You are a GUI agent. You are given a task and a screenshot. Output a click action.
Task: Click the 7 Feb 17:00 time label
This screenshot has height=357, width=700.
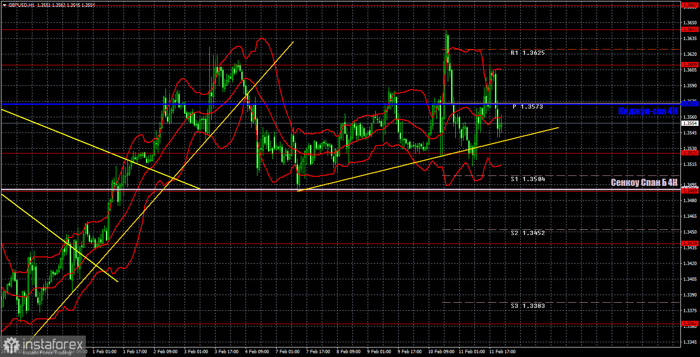tap(318, 352)
